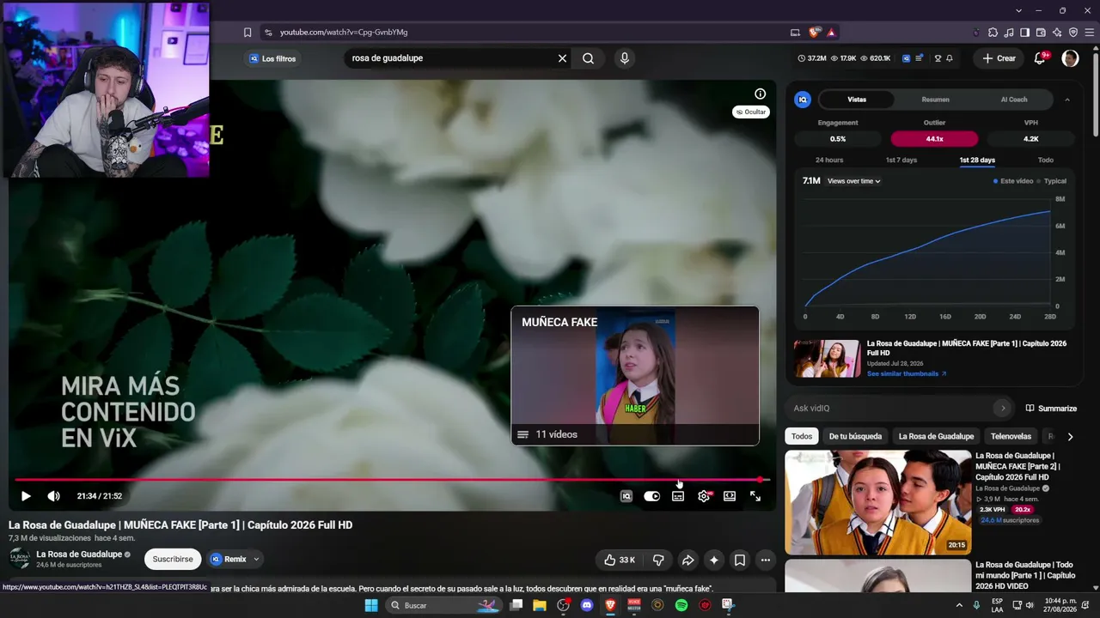Open more actions ellipsis menu
Viewport: 1100px width, 618px height.
(765, 560)
